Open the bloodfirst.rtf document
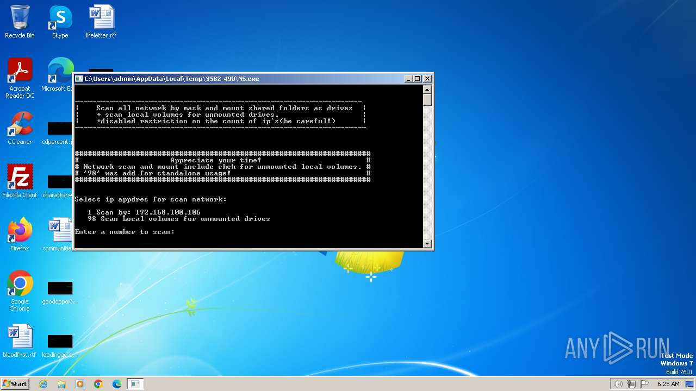The image size is (696, 391). [20, 341]
